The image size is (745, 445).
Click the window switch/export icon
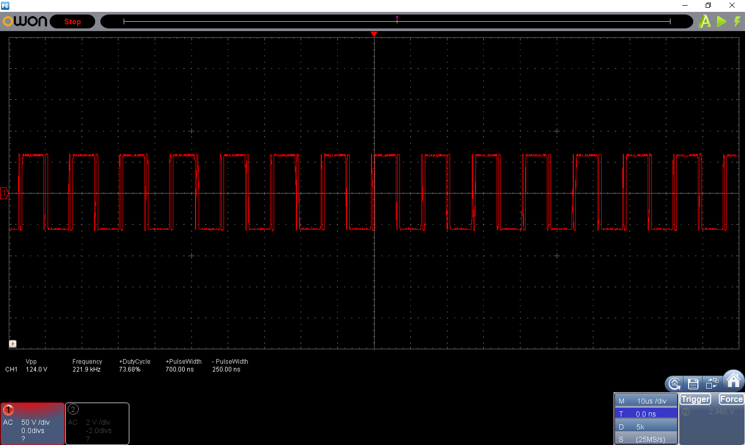pos(712,383)
